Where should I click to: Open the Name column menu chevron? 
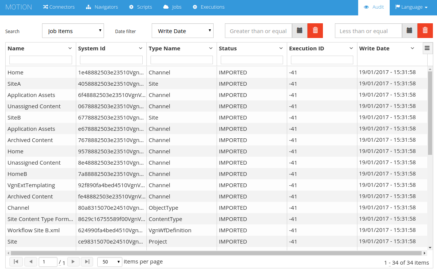tap(70, 48)
